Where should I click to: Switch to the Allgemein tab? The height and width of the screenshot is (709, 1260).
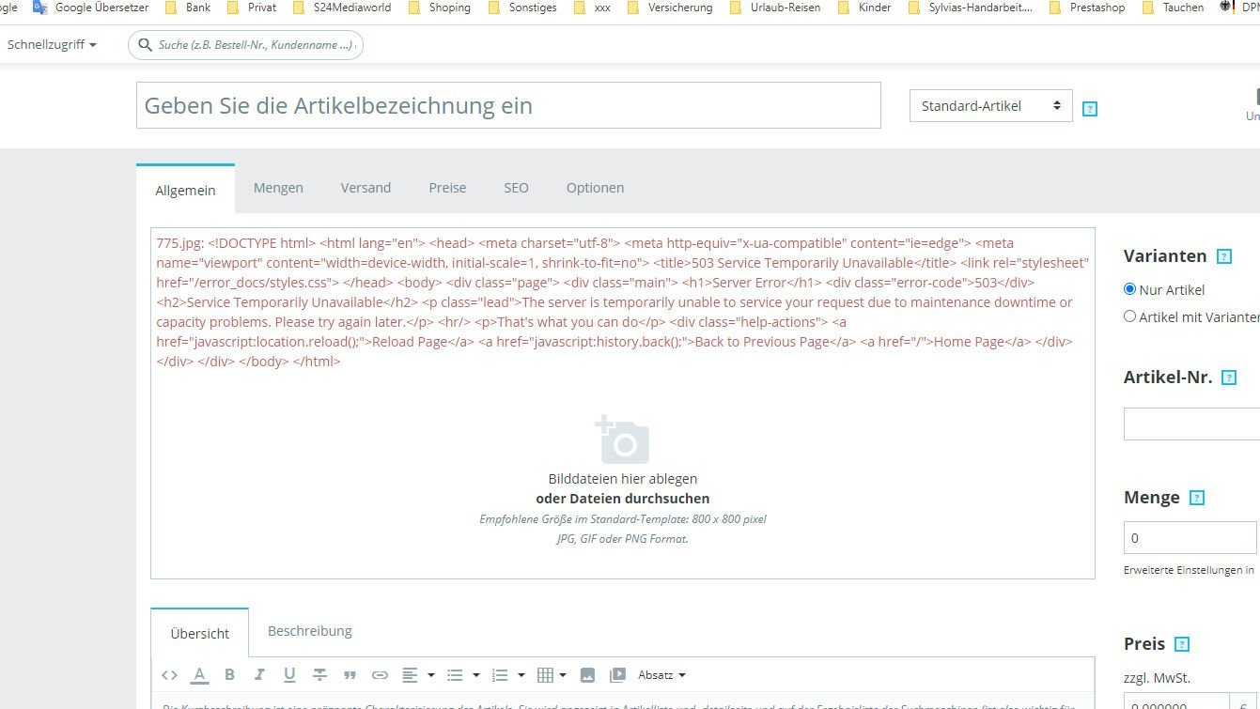pos(185,190)
